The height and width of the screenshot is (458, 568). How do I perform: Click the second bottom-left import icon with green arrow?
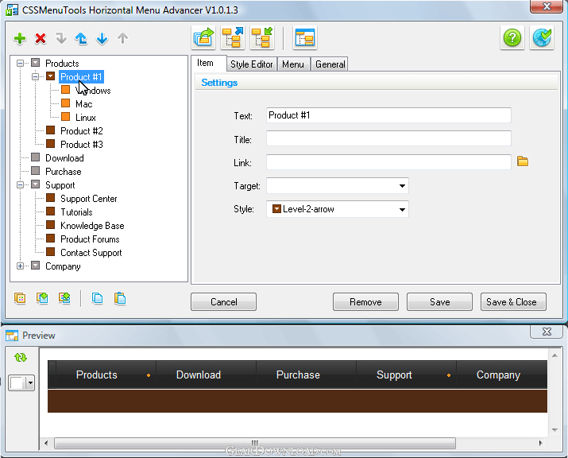[x=42, y=298]
